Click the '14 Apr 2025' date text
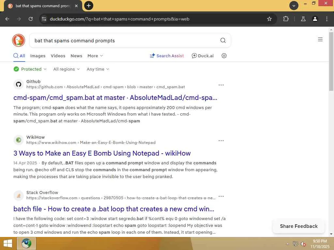This screenshot has height=250, width=334. point(25,163)
